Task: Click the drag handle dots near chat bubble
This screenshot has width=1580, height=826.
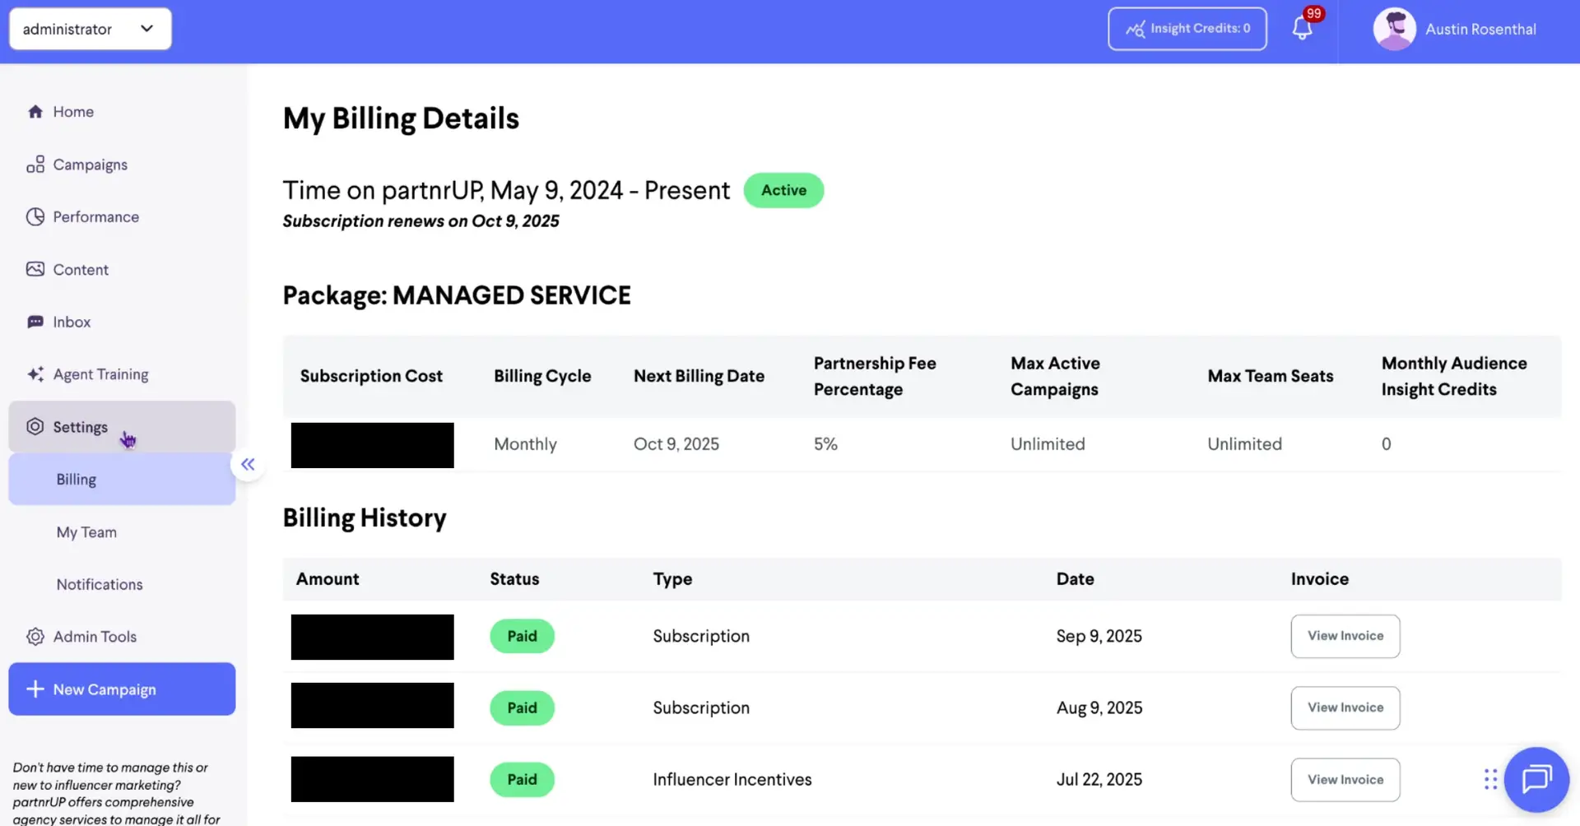Action: pos(1489,779)
